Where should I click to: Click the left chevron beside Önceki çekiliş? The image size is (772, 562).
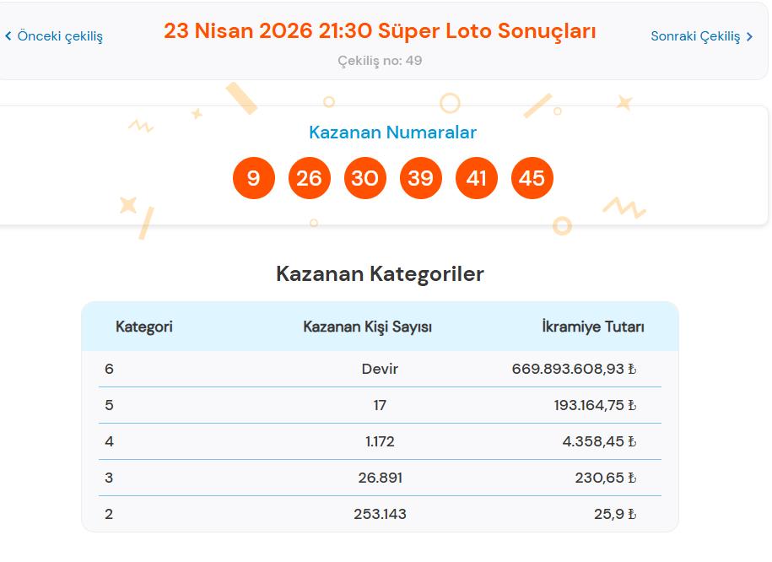8,37
